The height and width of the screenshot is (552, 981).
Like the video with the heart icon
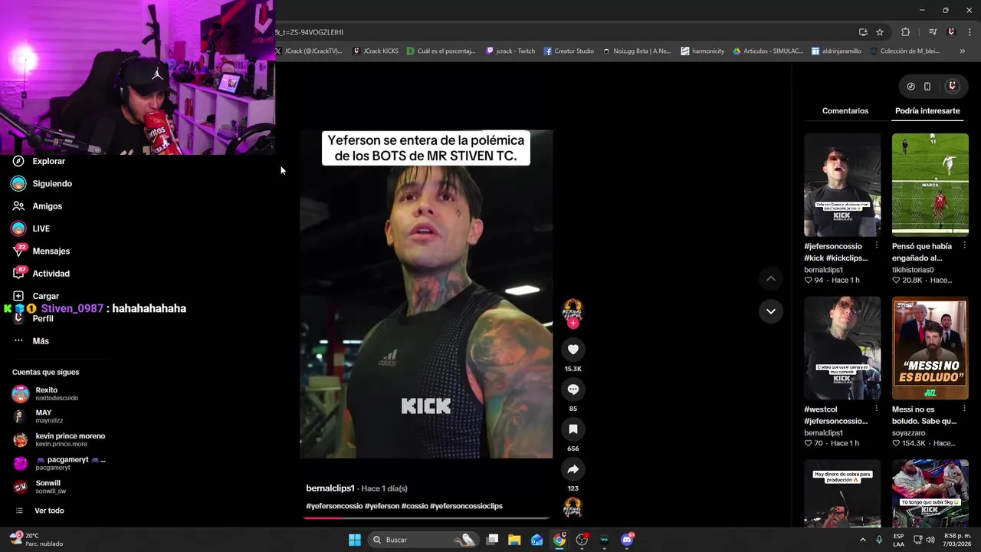tap(573, 350)
